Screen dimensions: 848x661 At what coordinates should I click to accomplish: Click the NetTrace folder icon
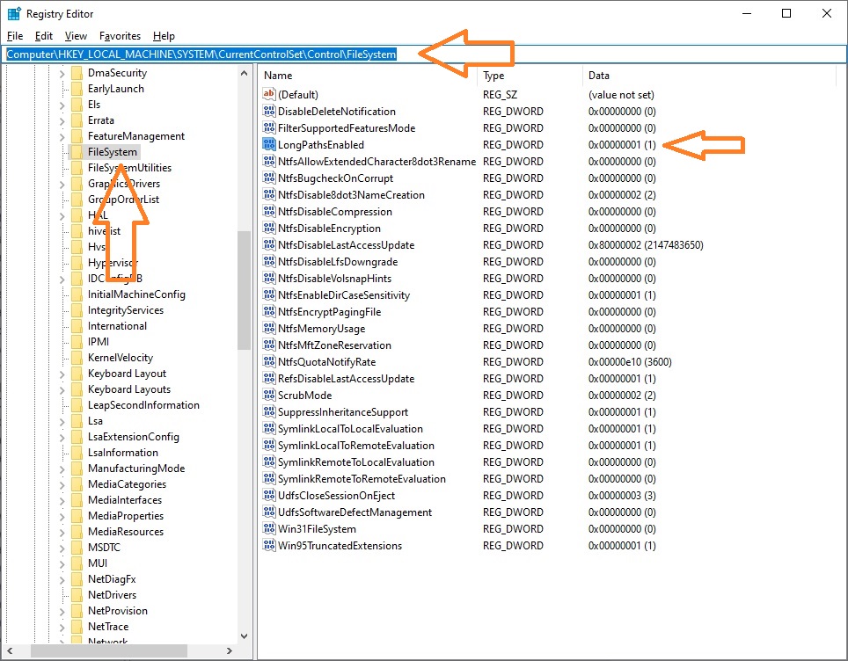click(77, 627)
